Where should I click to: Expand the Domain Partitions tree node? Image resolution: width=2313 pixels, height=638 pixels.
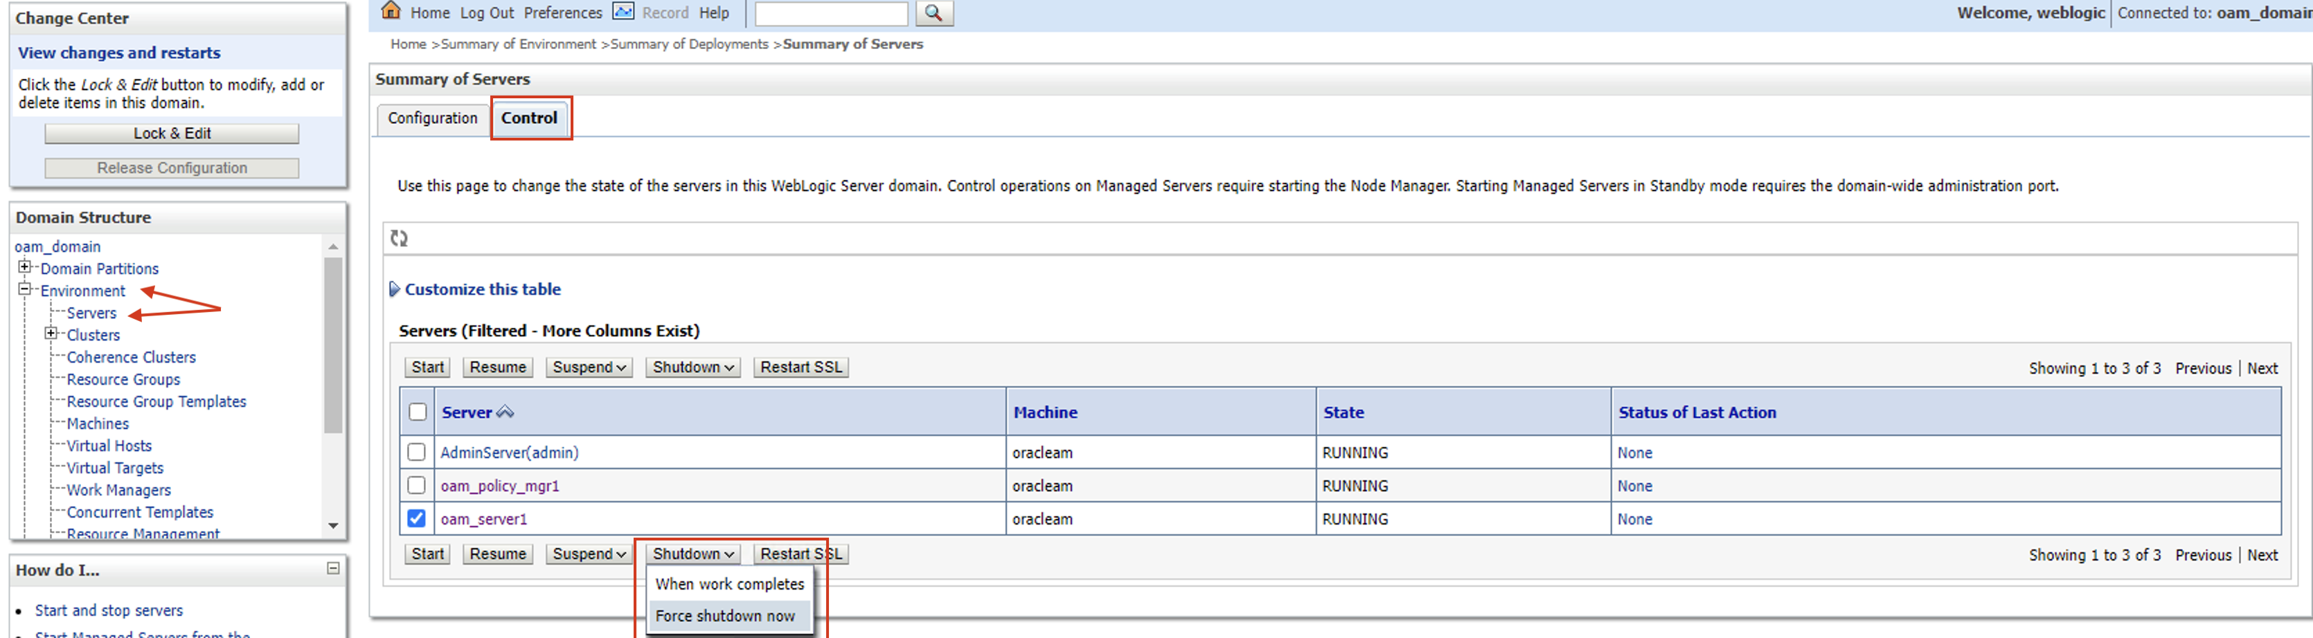click(x=25, y=267)
